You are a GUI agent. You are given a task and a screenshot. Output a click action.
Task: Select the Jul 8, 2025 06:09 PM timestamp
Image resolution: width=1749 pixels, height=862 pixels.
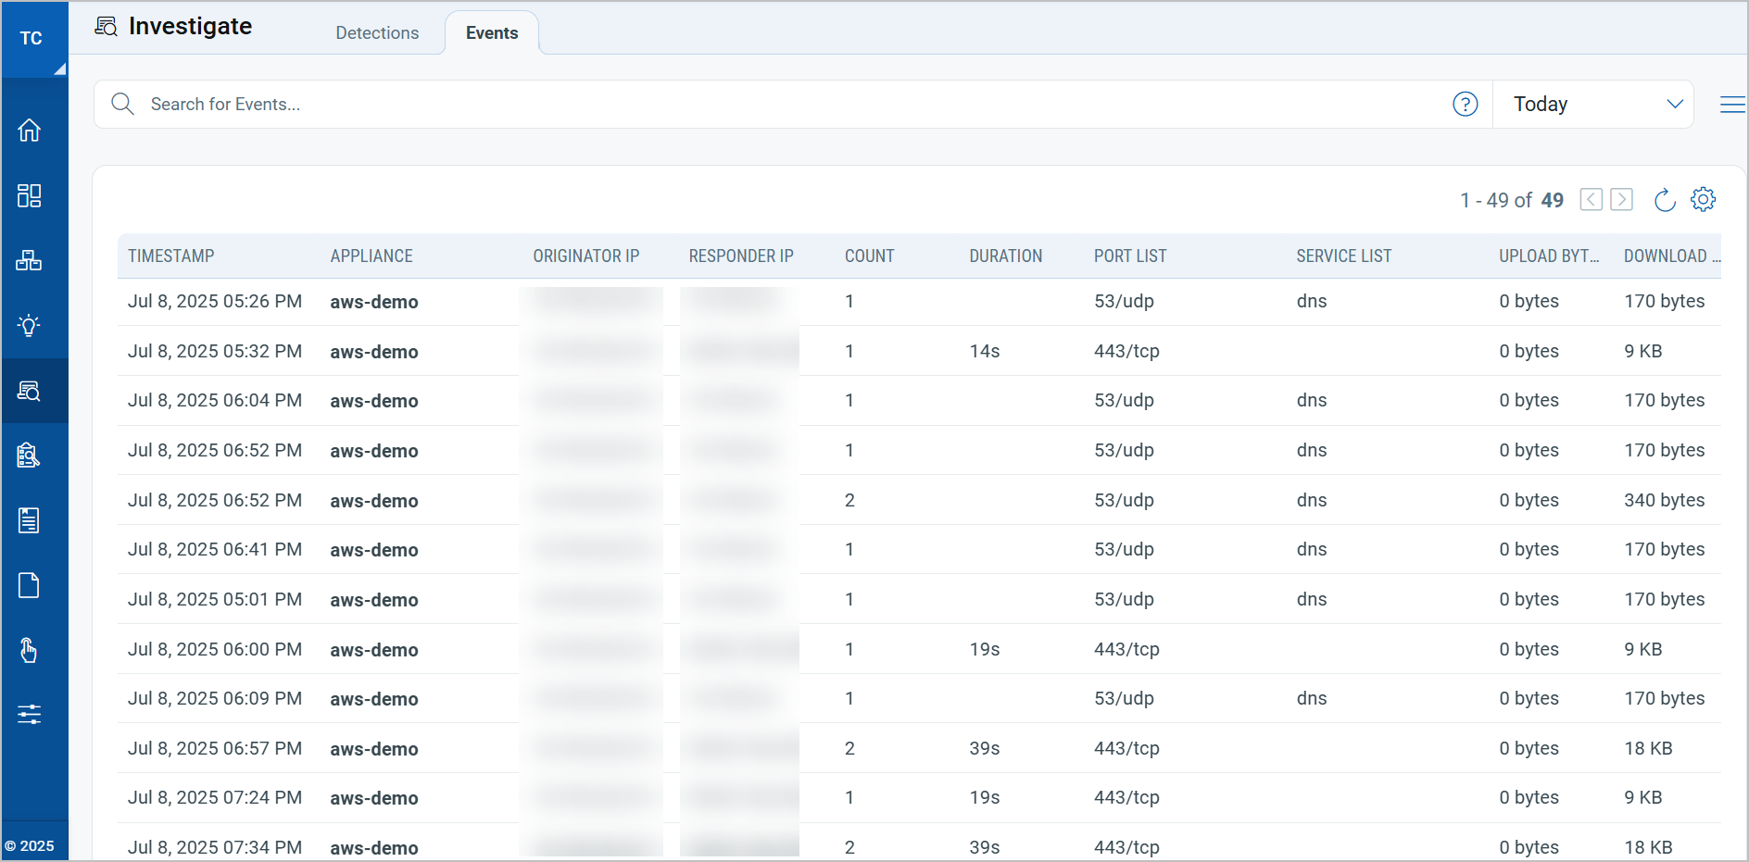point(215,698)
